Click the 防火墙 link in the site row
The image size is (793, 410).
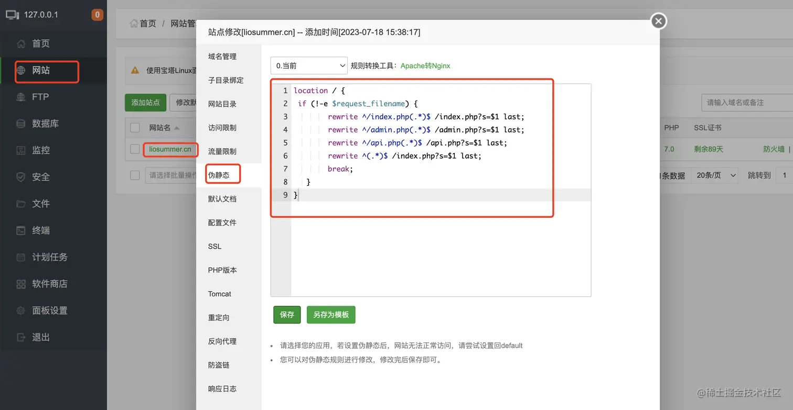(x=774, y=149)
